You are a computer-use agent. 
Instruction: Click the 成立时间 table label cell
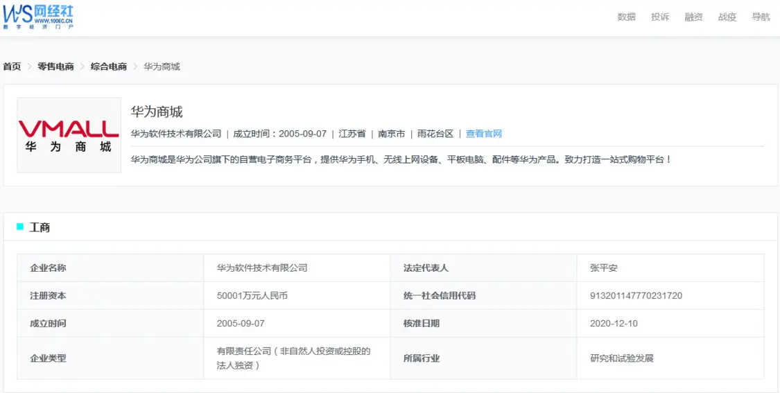coord(110,324)
